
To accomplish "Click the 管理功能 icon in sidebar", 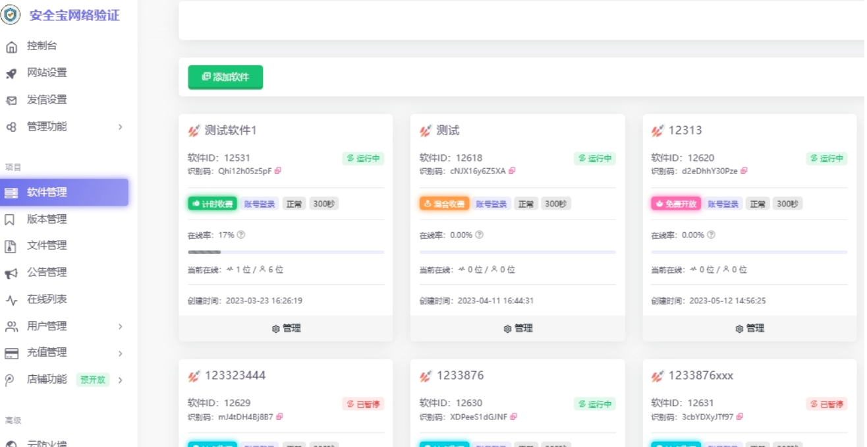I will tap(11, 127).
